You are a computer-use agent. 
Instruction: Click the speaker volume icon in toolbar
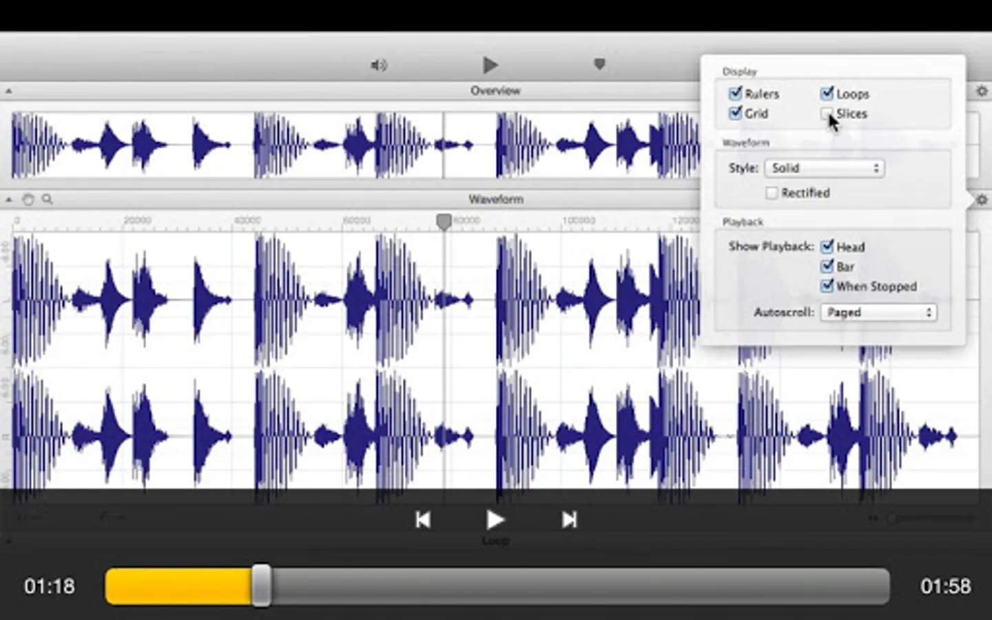(x=379, y=65)
